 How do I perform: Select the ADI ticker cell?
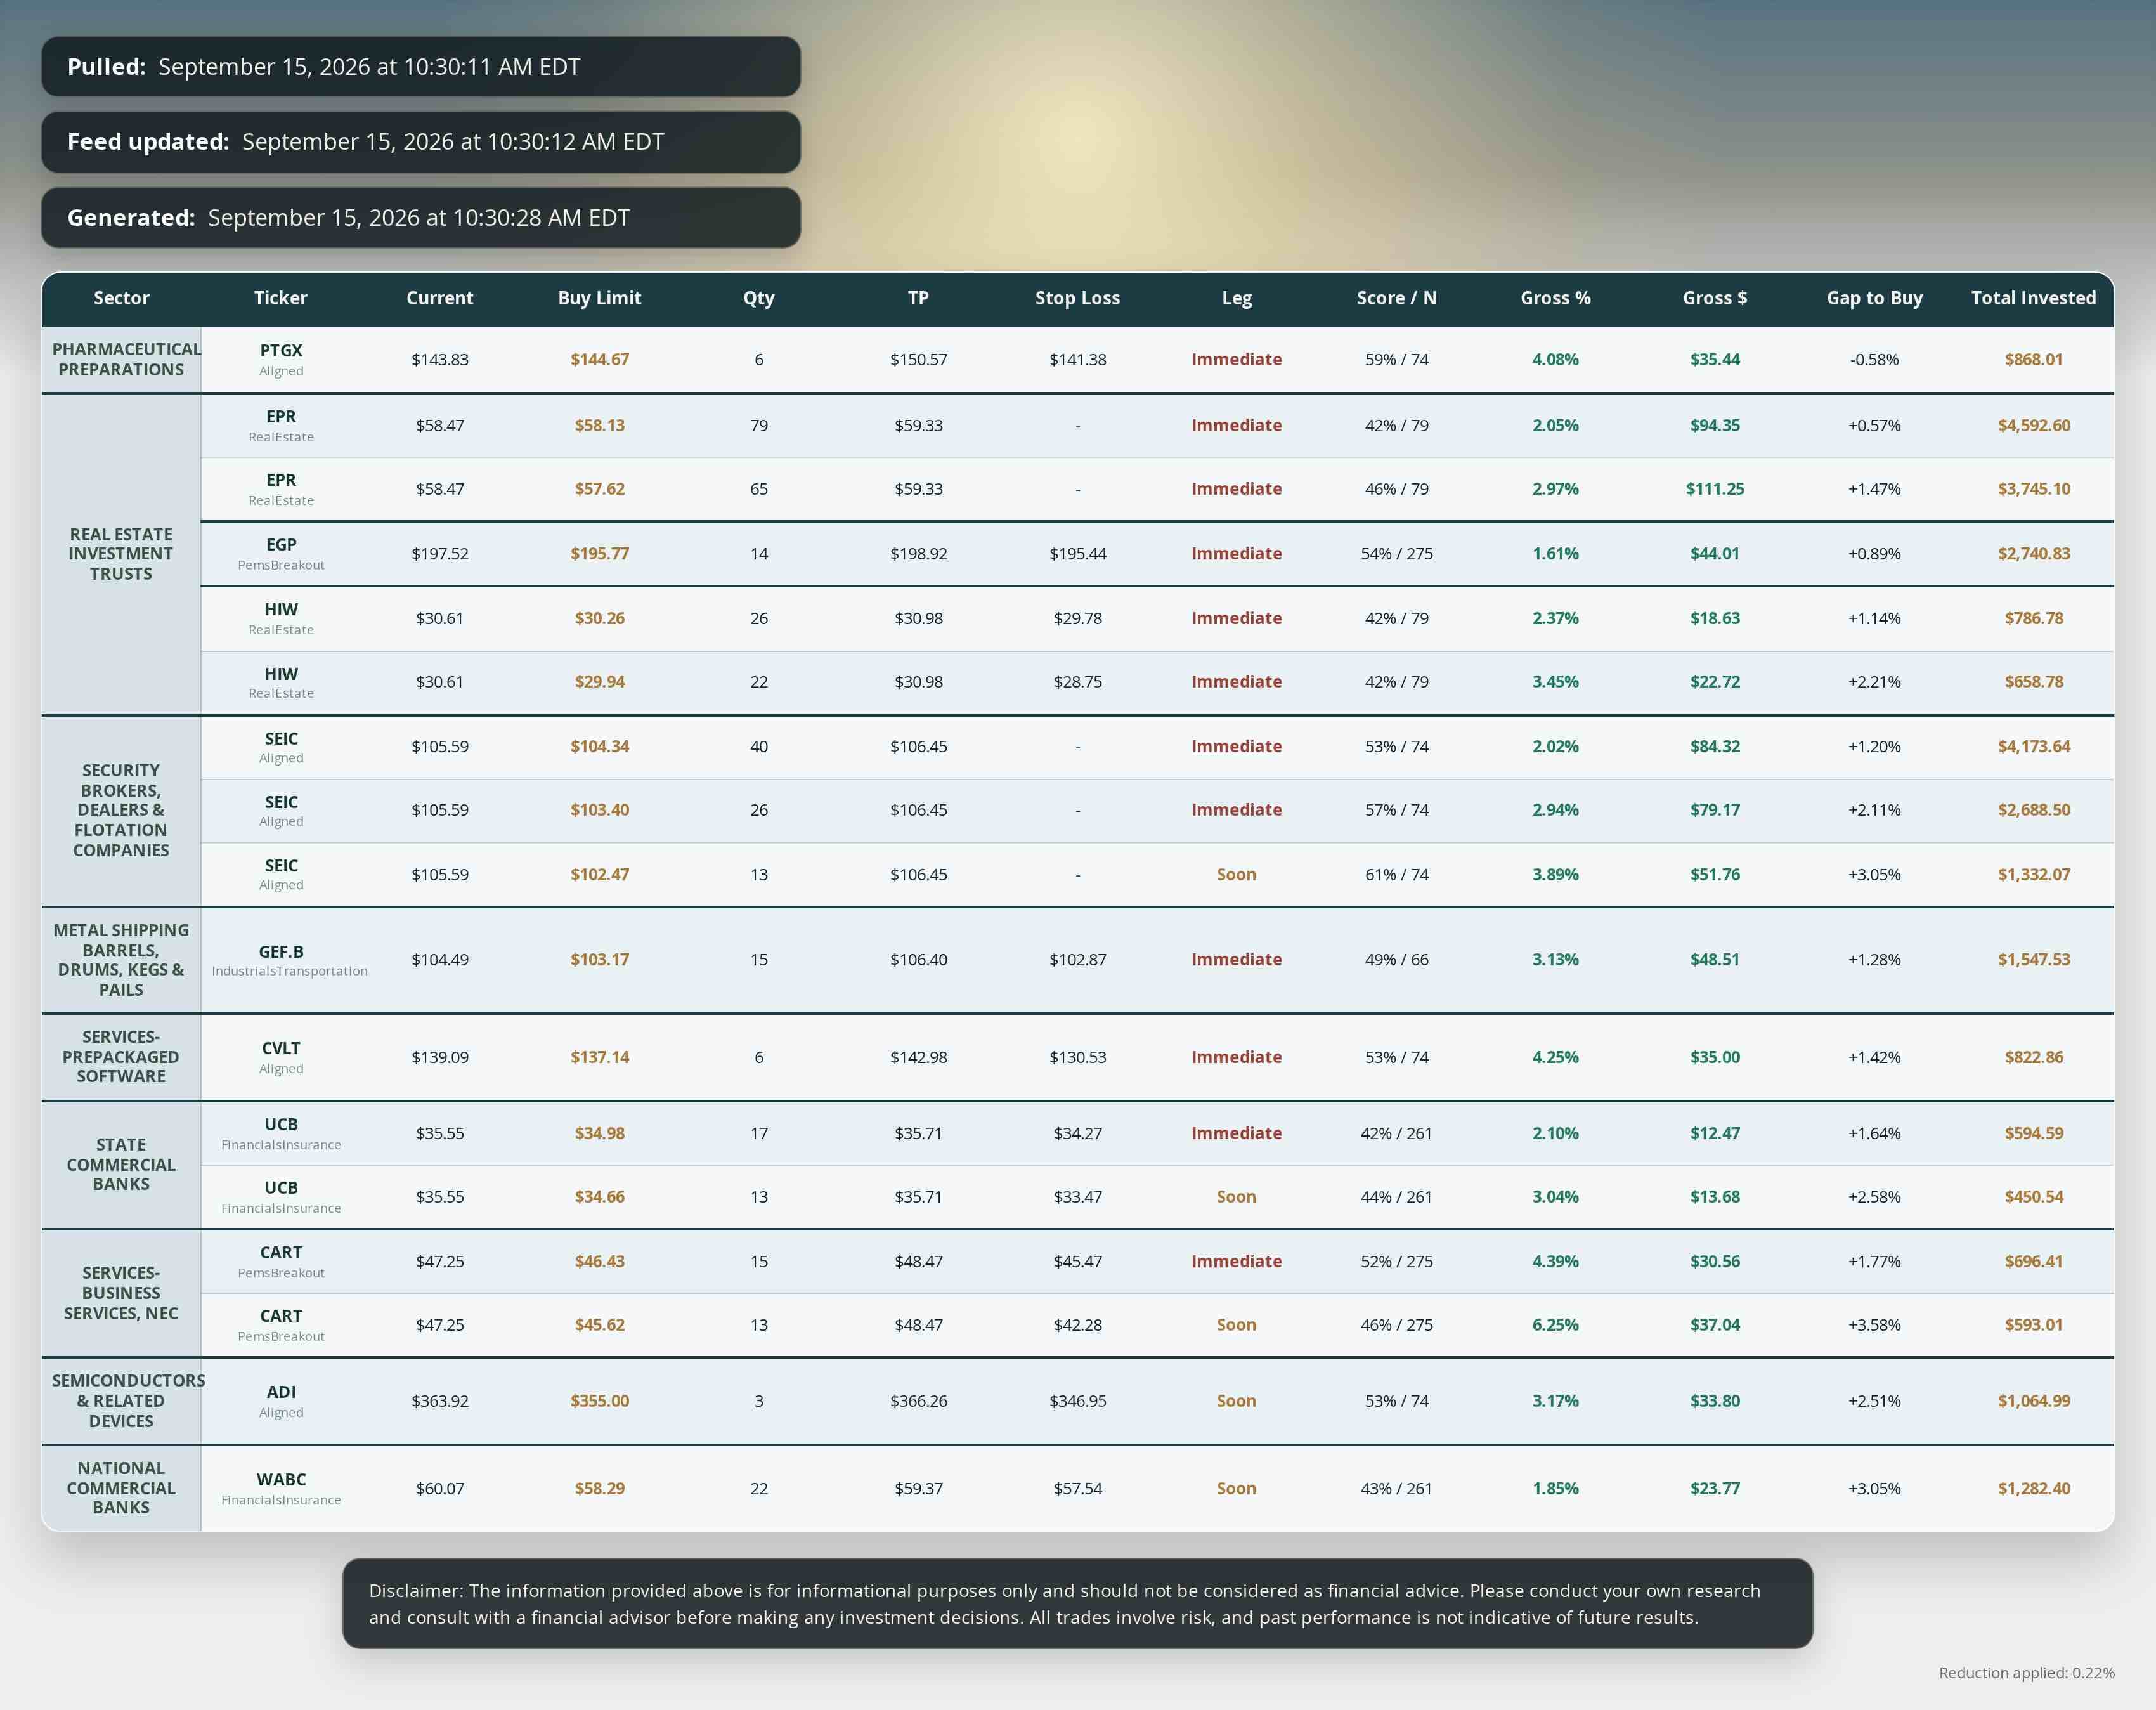[281, 1401]
